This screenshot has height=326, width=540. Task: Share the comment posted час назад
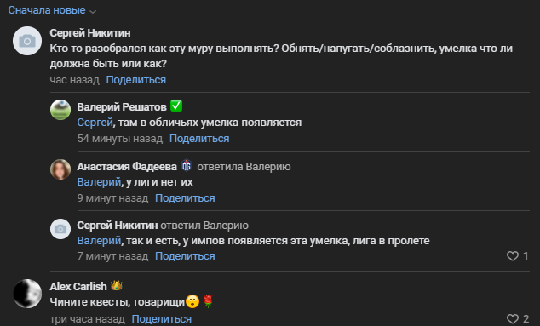pyautogui.click(x=136, y=80)
